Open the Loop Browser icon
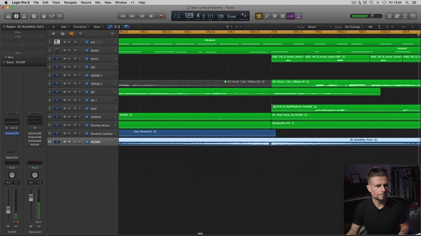 click(x=405, y=16)
